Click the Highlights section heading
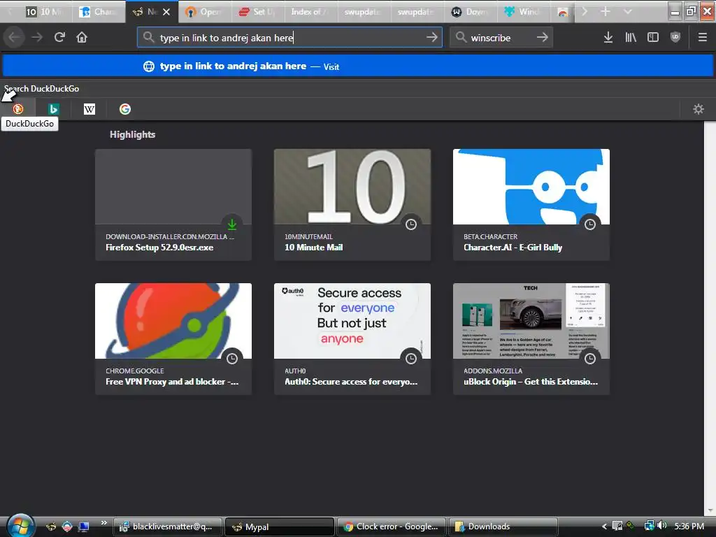 pos(132,134)
